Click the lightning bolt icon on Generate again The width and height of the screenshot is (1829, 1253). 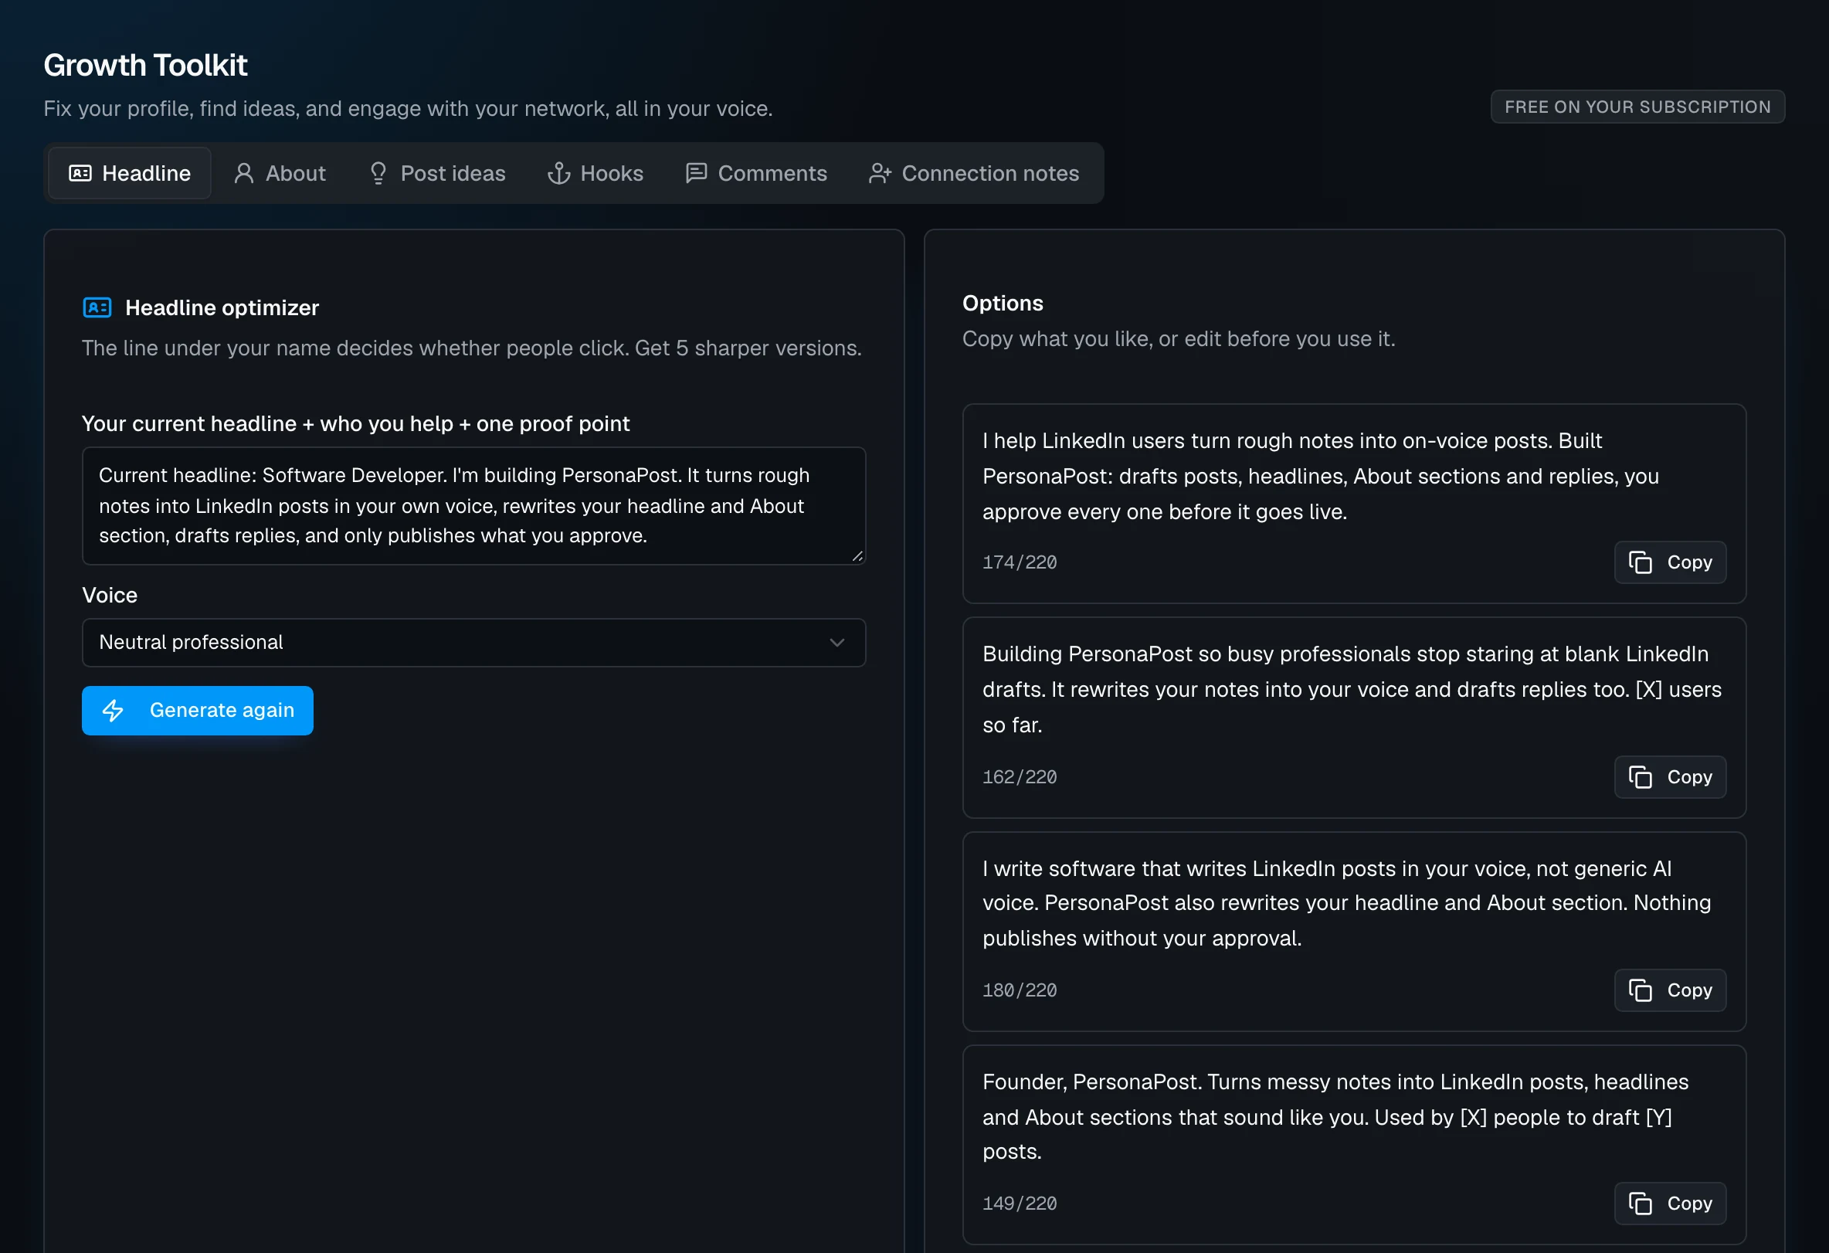(114, 711)
